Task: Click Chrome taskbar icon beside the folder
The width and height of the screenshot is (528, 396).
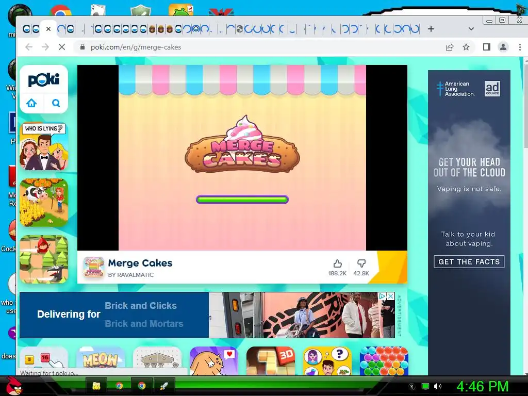Action: point(119,386)
